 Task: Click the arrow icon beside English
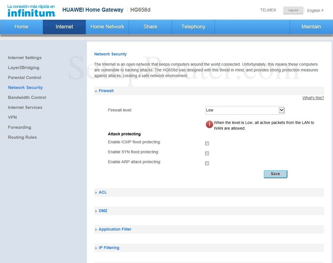323,10
